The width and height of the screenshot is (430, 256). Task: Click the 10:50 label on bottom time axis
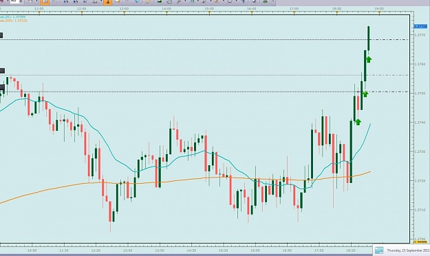click(x=32, y=250)
